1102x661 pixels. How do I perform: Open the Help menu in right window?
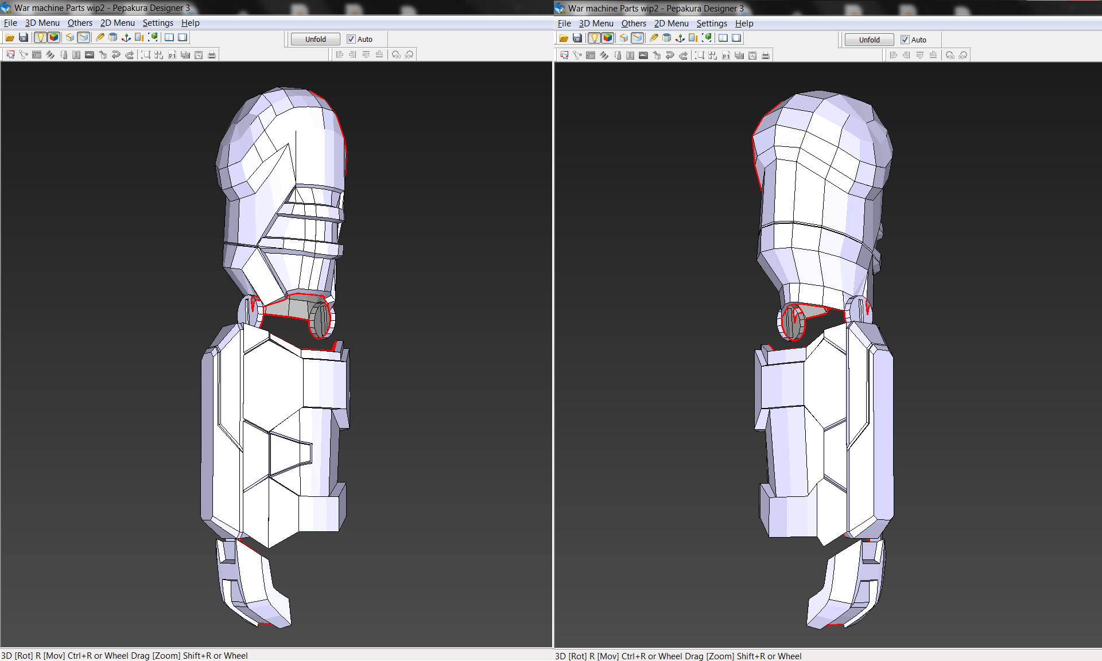click(x=744, y=24)
